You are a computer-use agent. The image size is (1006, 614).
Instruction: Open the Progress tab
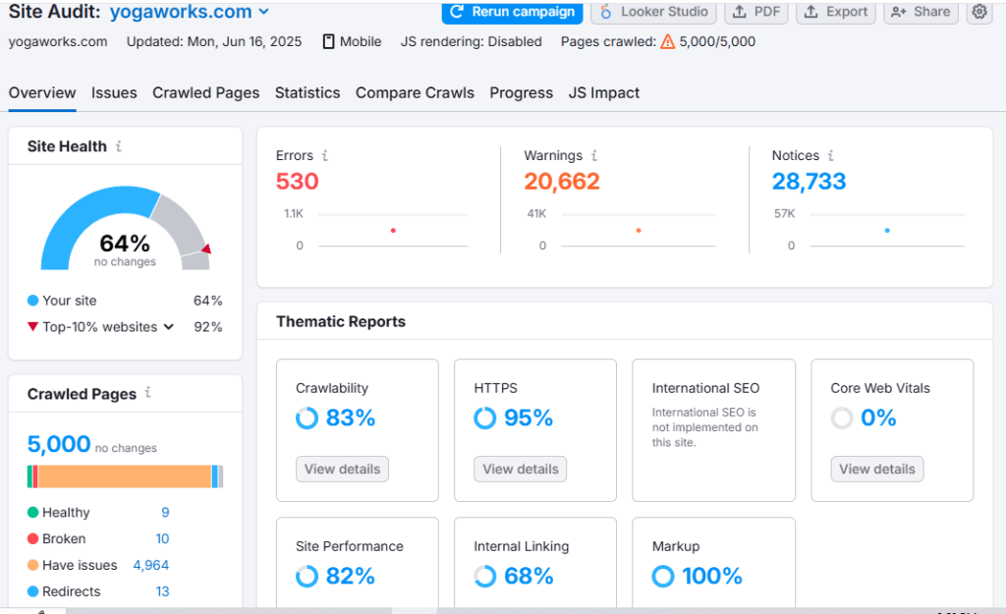tap(521, 93)
